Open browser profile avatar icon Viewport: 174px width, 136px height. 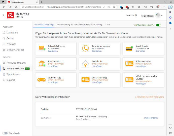[x=158, y=7]
